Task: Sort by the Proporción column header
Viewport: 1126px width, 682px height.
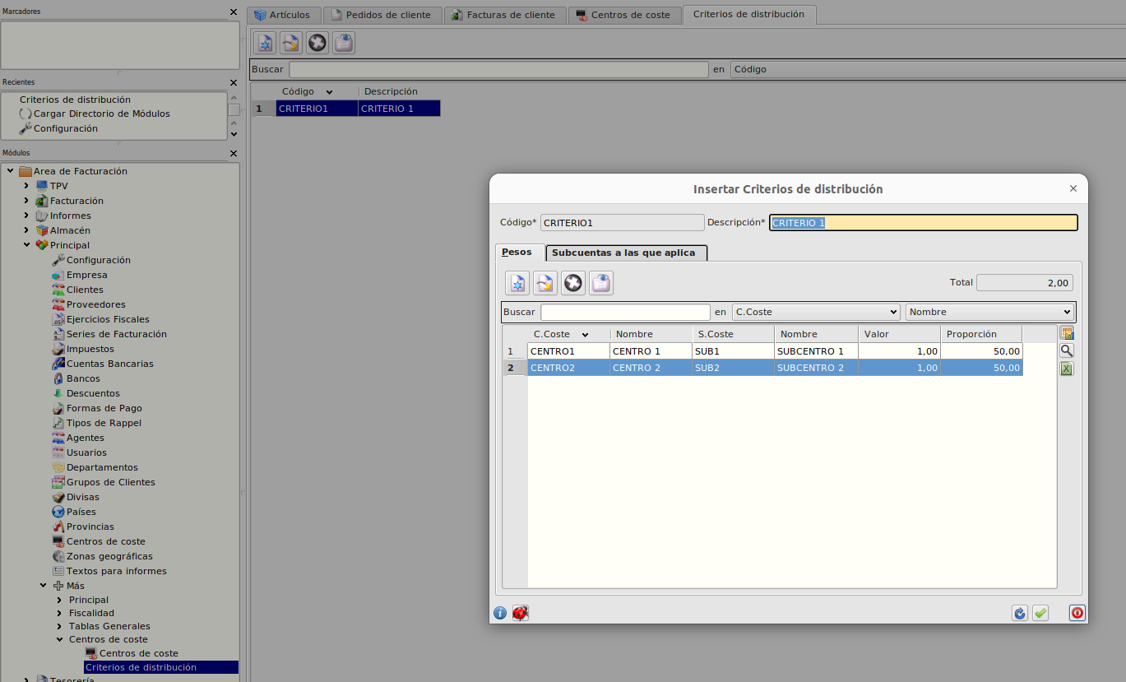Action: [x=981, y=334]
